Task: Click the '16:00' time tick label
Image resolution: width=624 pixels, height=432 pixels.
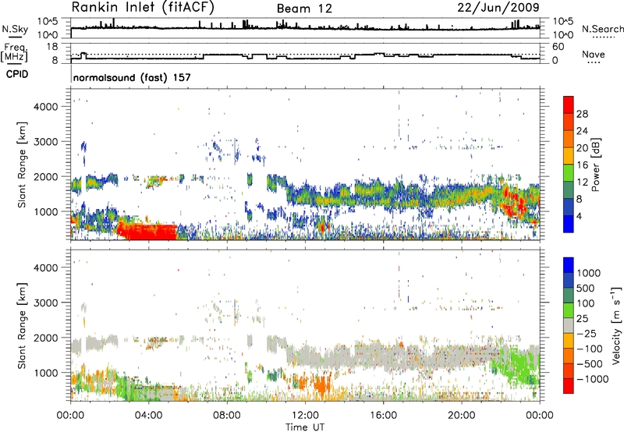Action: [383, 416]
